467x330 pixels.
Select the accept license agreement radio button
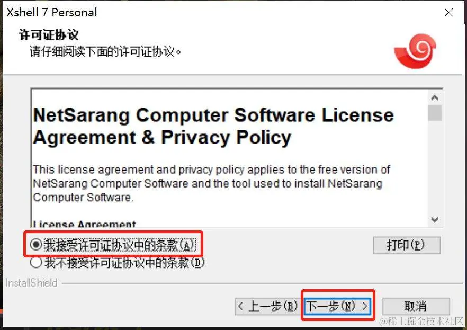pos(36,245)
